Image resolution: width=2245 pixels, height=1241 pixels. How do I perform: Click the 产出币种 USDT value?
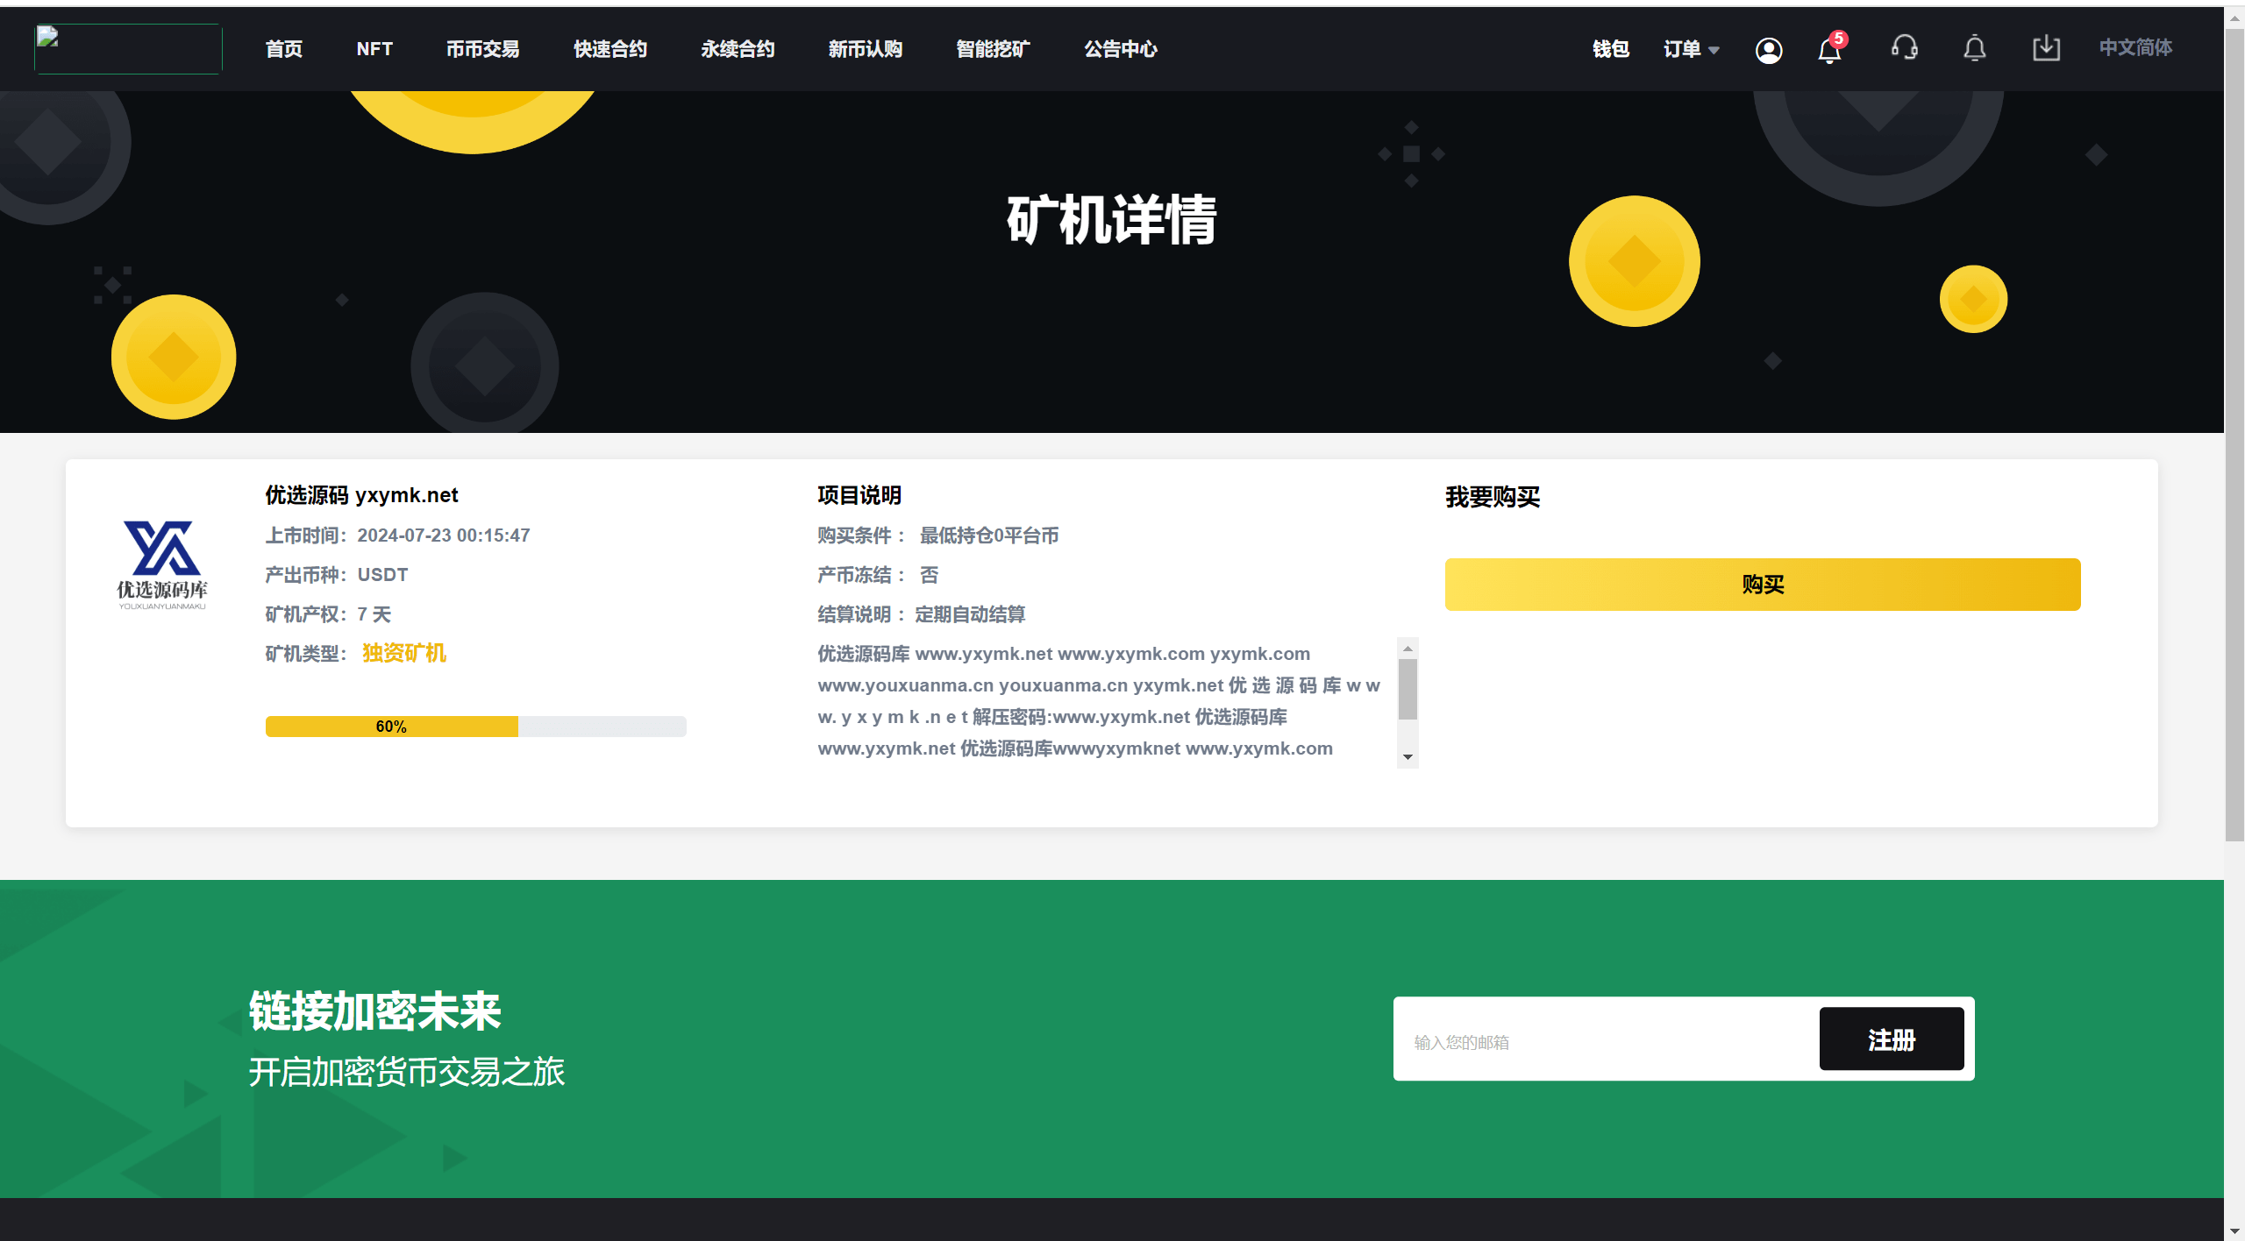pos(382,574)
